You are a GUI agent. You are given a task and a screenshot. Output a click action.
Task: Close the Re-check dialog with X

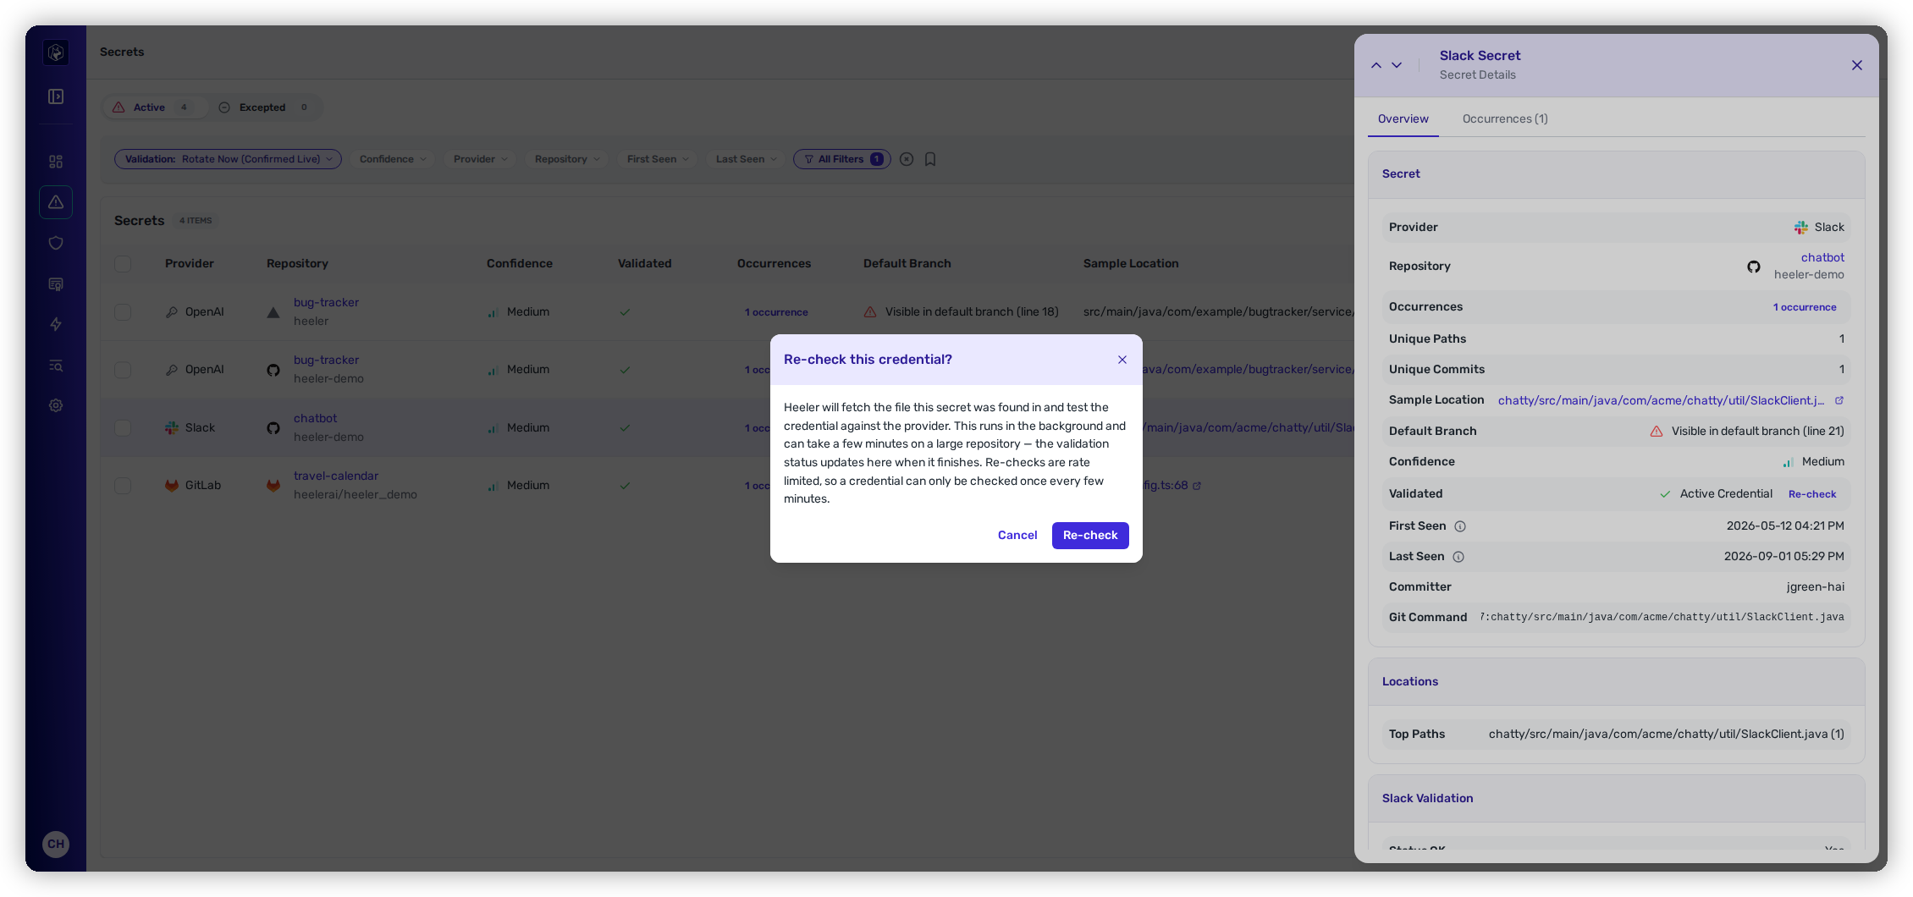pos(1122,360)
